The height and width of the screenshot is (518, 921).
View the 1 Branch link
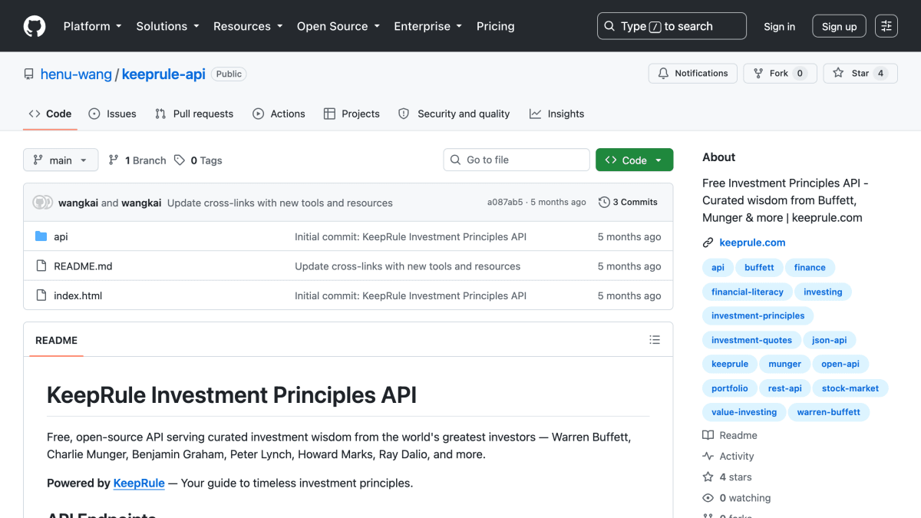click(x=137, y=160)
